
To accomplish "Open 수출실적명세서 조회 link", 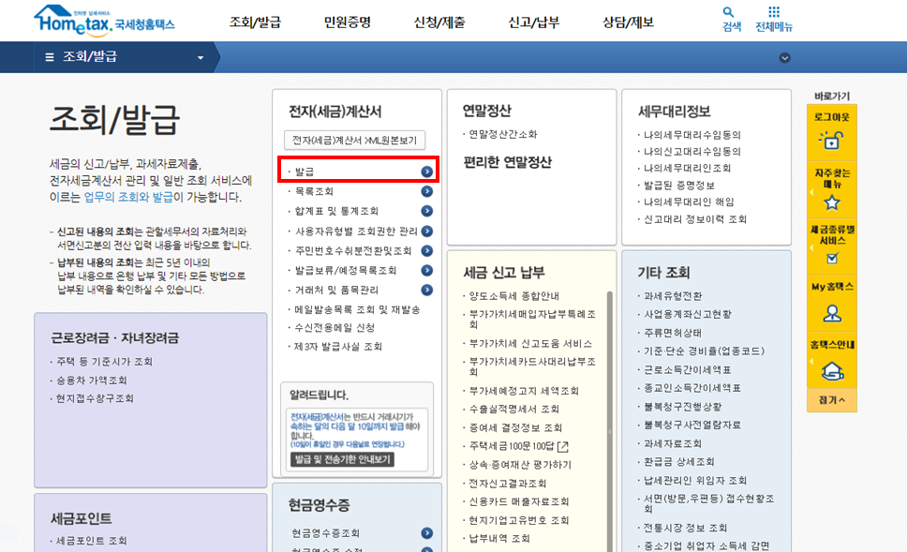I will click(x=513, y=410).
